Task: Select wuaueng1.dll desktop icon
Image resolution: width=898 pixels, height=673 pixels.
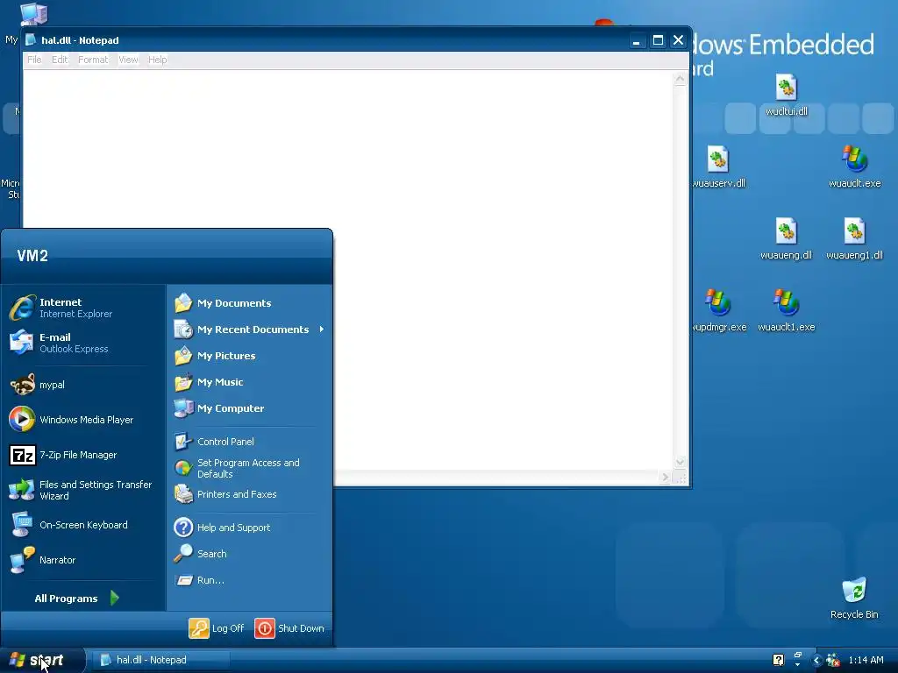Action: [x=854, y=239]
